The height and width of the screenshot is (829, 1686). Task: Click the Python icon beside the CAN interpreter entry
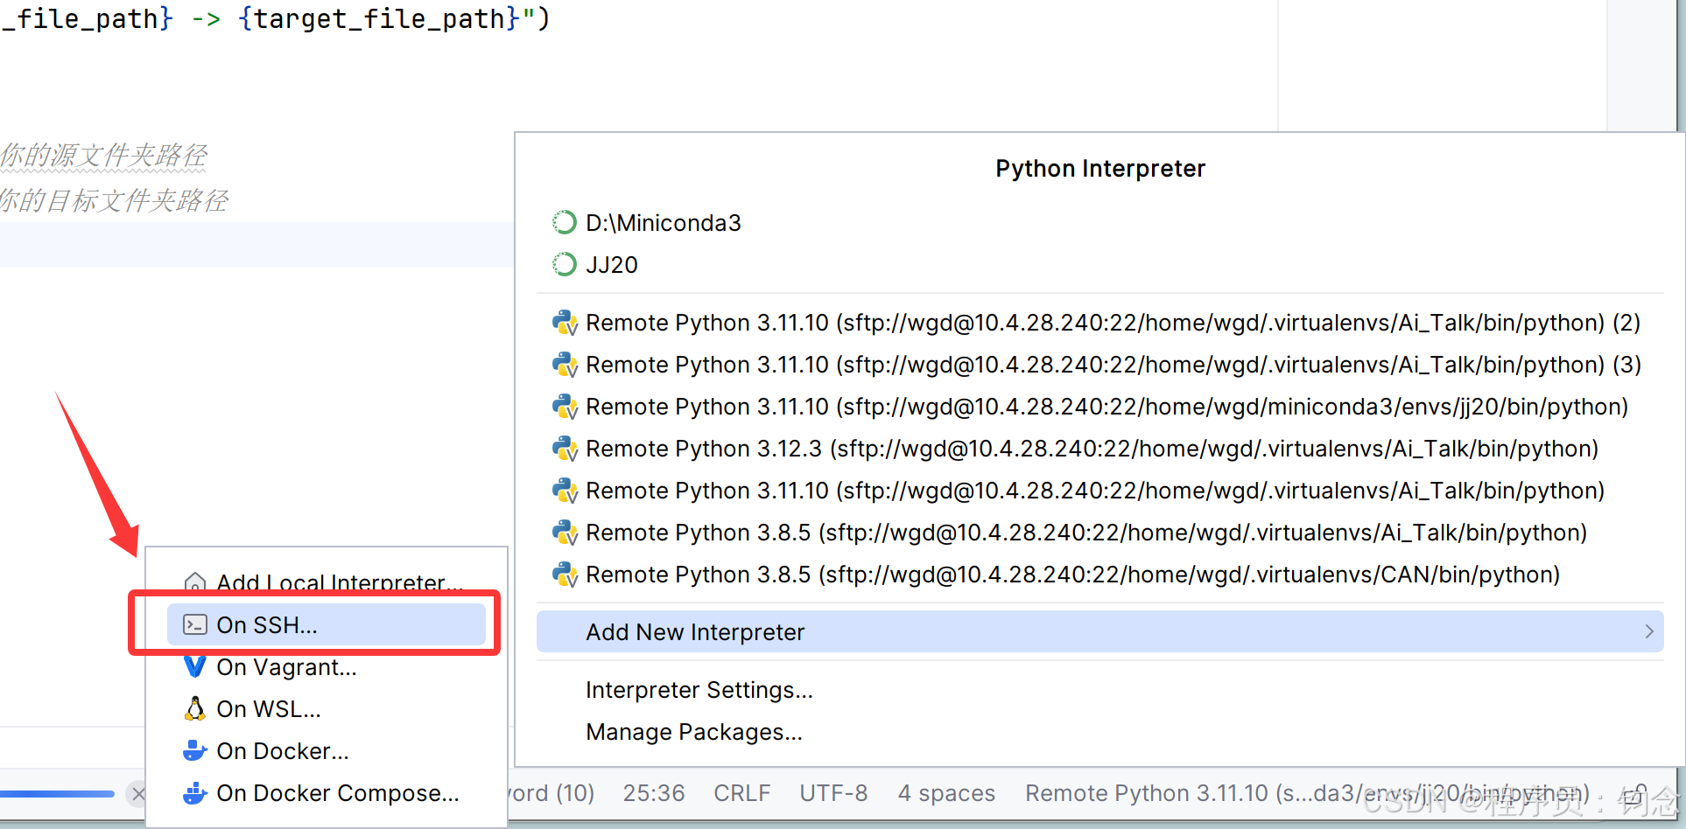click(x=565, y=575)
